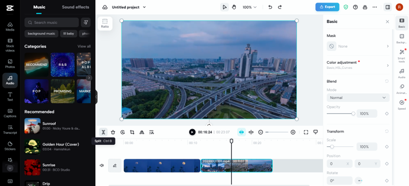Select the background music tag
This screenshot has width=409, height=186.
click(x=41, y=33)
